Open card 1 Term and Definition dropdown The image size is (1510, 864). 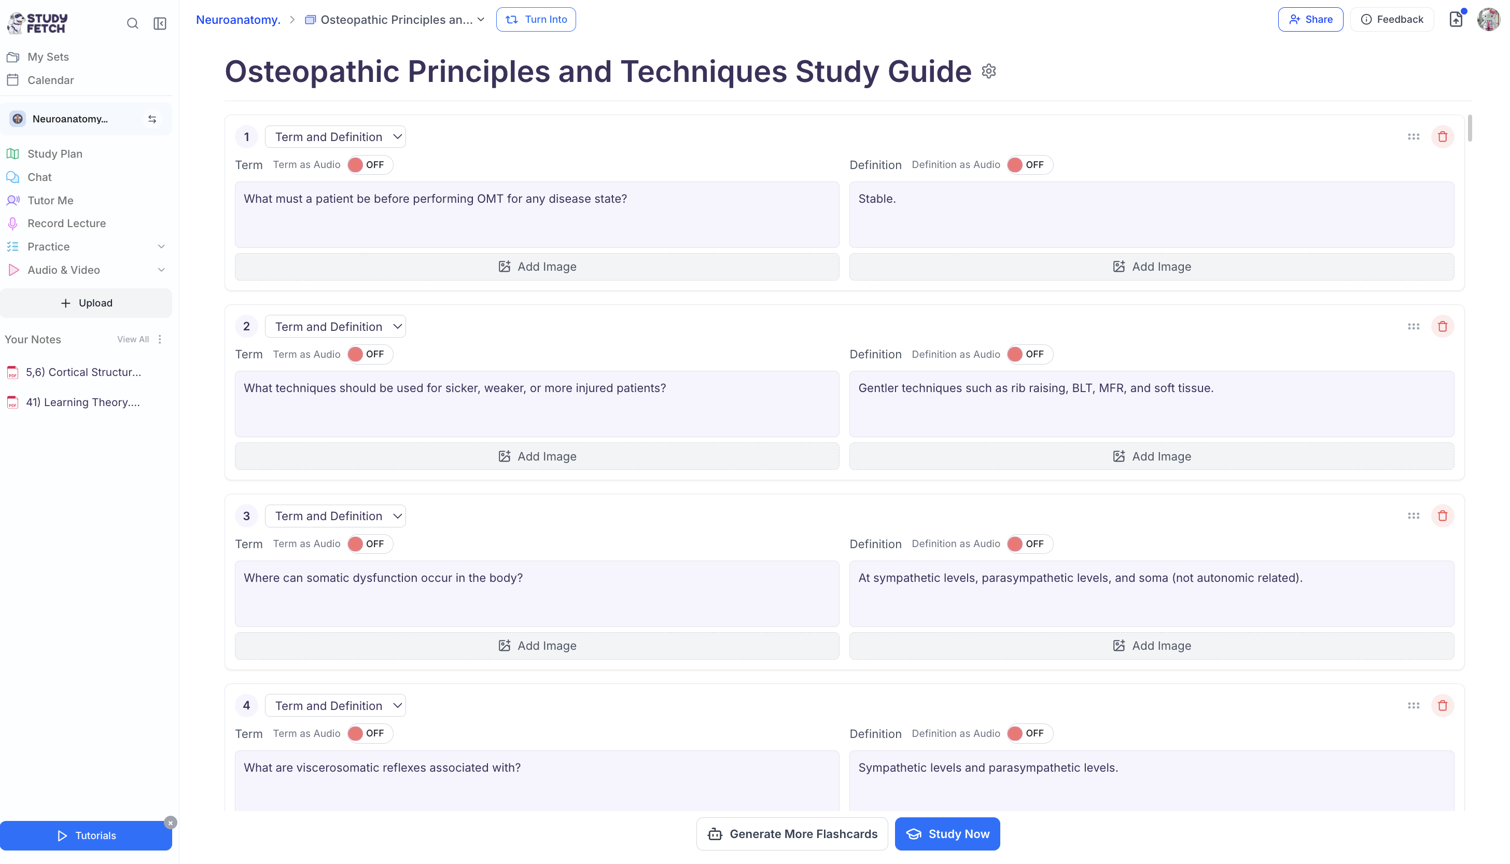(x=335, y=137)
